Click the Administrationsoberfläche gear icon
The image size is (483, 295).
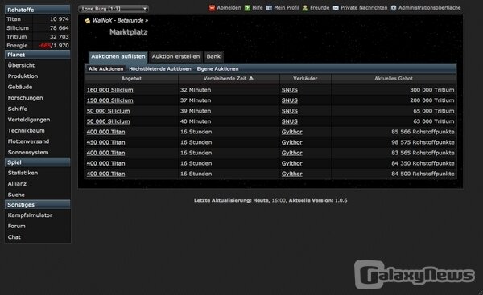click(x=394, y=8)
